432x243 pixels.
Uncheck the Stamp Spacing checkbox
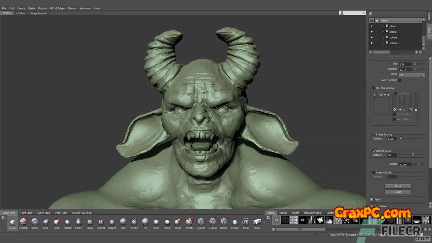click(374, 134)
